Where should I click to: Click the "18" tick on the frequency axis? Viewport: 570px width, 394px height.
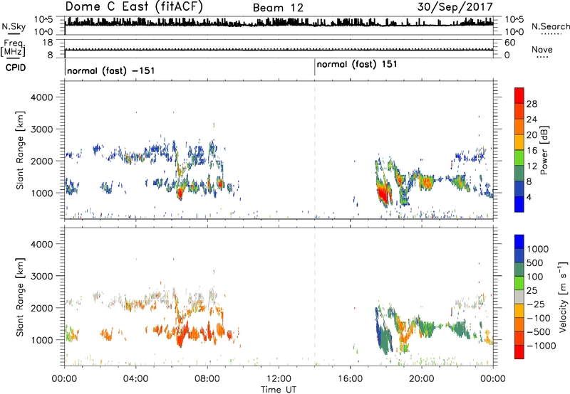click(x=48, y=43)
